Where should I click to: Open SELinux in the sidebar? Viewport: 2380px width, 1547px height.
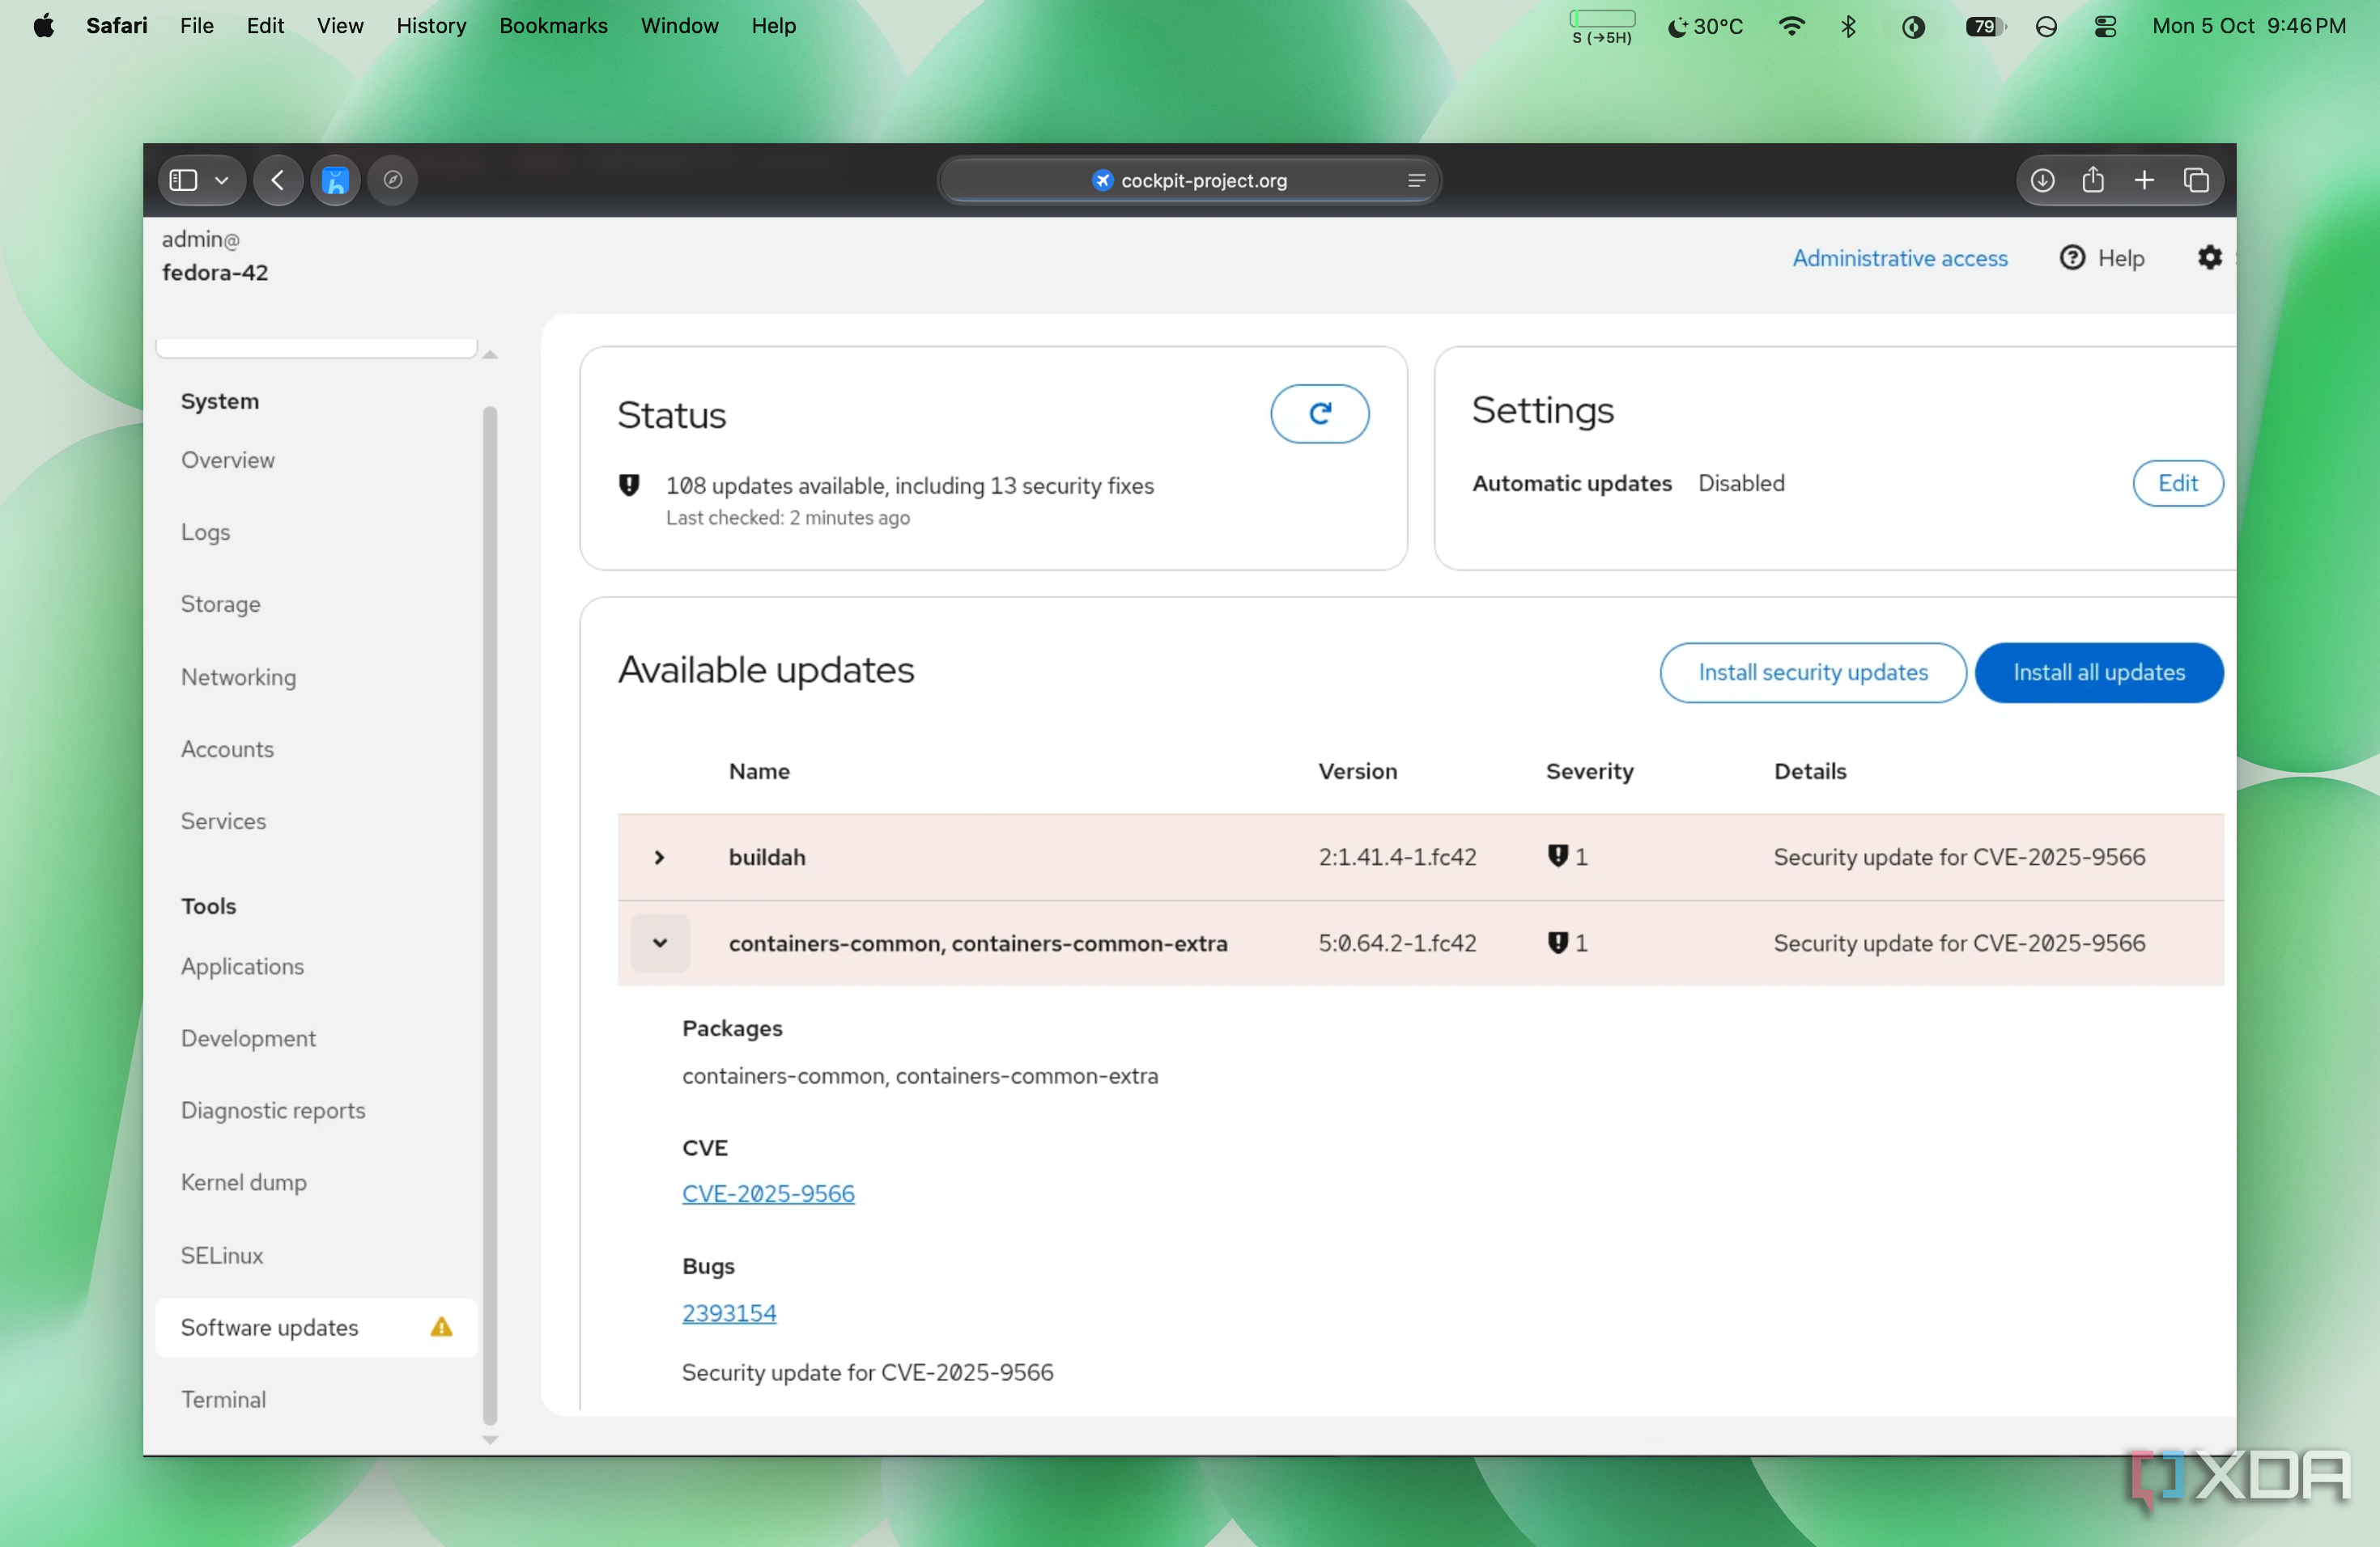click(x=222, y=1255)
